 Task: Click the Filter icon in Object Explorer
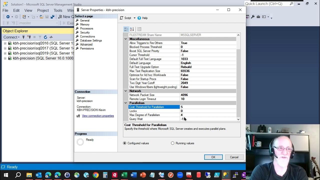click(40, 37)
